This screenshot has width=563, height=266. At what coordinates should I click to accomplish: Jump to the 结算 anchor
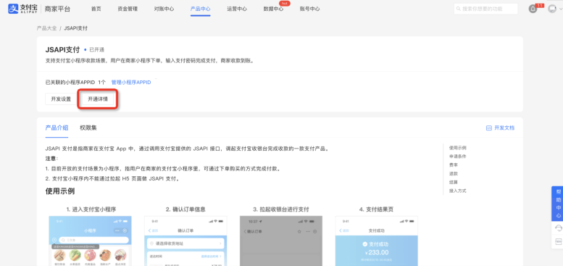coord(454,182)
